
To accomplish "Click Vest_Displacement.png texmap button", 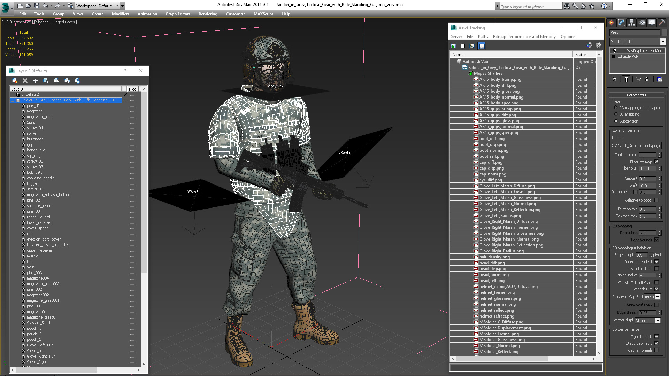I will [636, 146].
